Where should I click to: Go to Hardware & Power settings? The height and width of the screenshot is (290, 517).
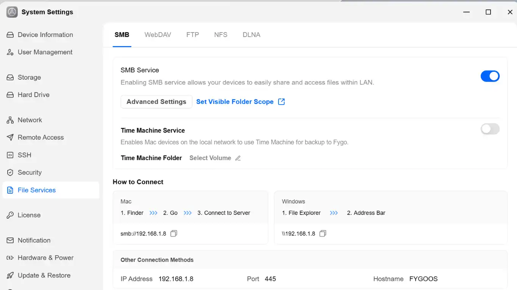(51, 258)
